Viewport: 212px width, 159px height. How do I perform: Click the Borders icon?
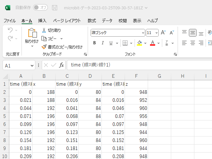coord(125,43)
